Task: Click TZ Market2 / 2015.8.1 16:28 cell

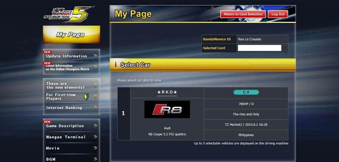Action: click(246, 125)
